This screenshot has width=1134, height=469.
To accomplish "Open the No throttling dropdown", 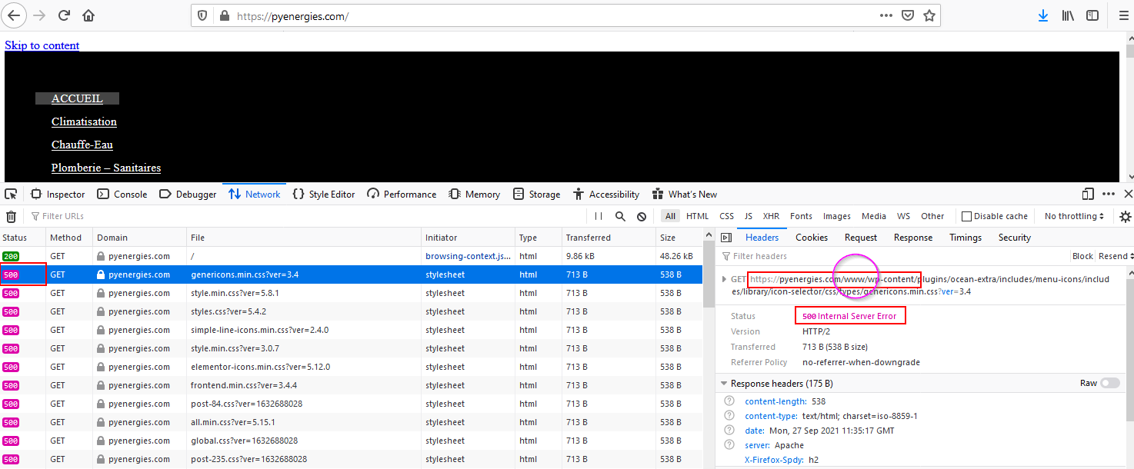I will pos(1074,217).
